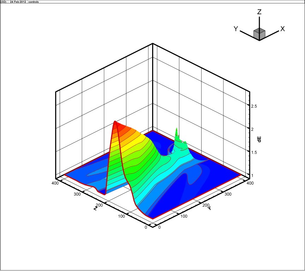Click the '24 Feb 2012' date label
The width and height of the screenshot is (305, 271).
18,2
